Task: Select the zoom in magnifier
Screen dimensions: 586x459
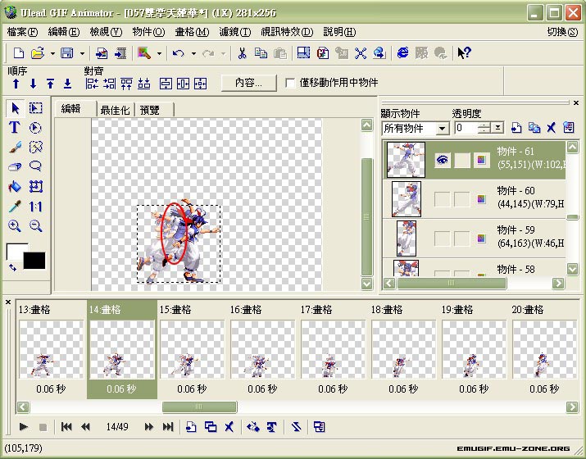Action: click(x=15, y=225)
